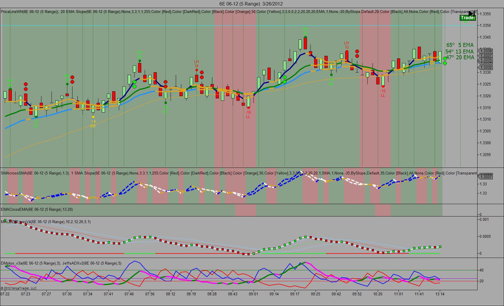Click the 07:30 time axis label
The image size is (504, 306).
coord(67,294)
